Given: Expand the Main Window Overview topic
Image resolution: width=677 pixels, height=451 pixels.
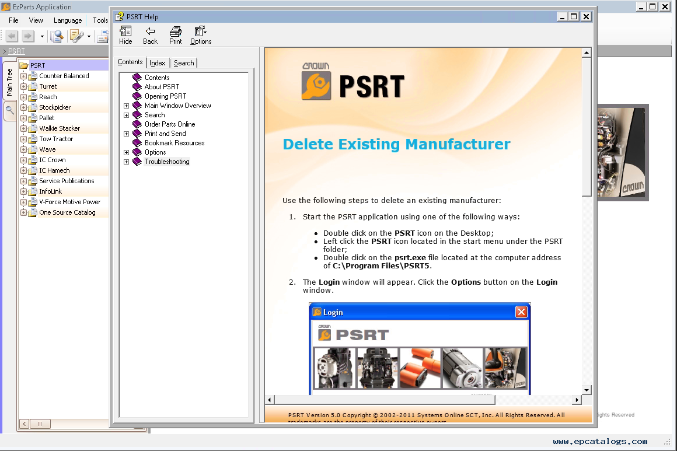Looking at the screenshot, I should 126,106.
